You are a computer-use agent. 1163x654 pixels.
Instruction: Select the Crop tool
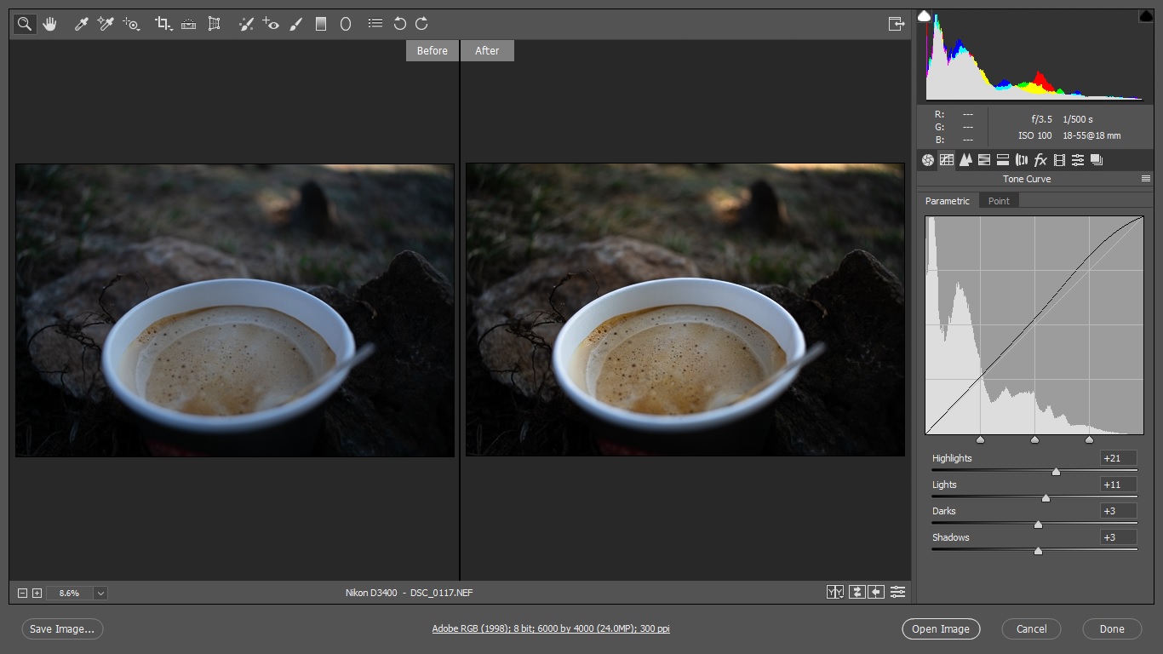pos(163,25)
